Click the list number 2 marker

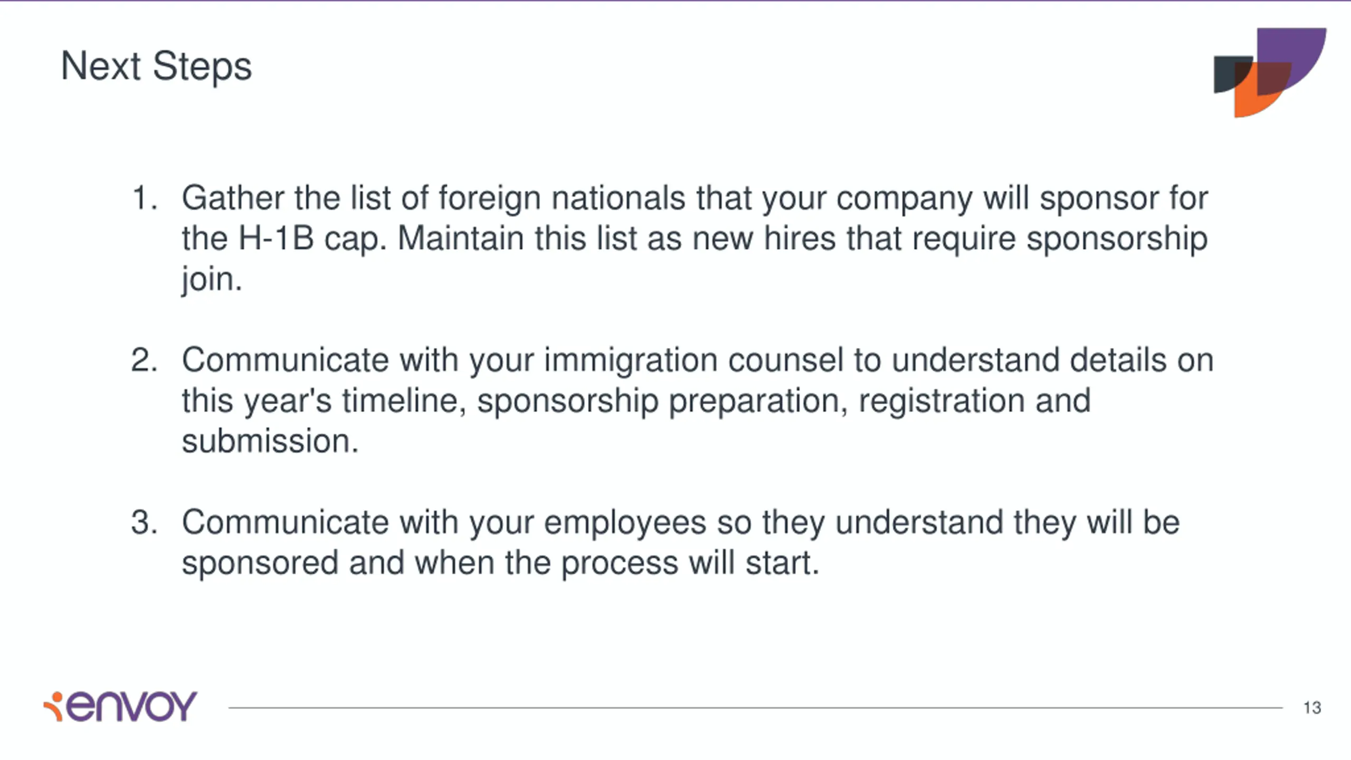coord(144,360)
